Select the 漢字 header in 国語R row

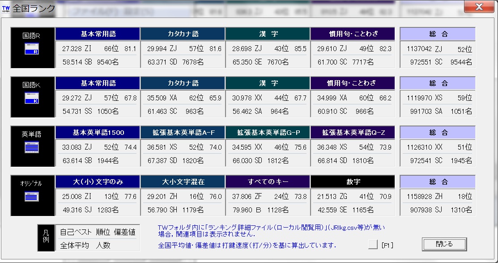click(x=268, y=34)
